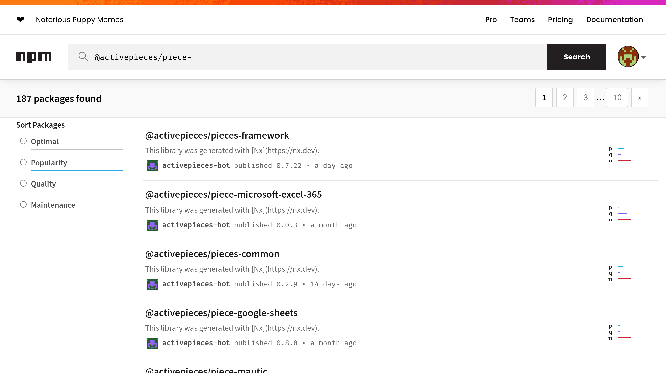Click activepieces-bot name under pieces-framework
The image size is (666, 373).
(196, 166)
